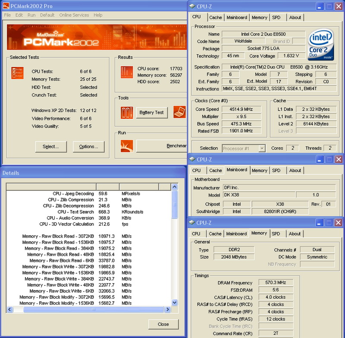Click the FSB:DRAM ratio value 5:6
Viewport: 345px width, 338px height.
coord(276,290)
